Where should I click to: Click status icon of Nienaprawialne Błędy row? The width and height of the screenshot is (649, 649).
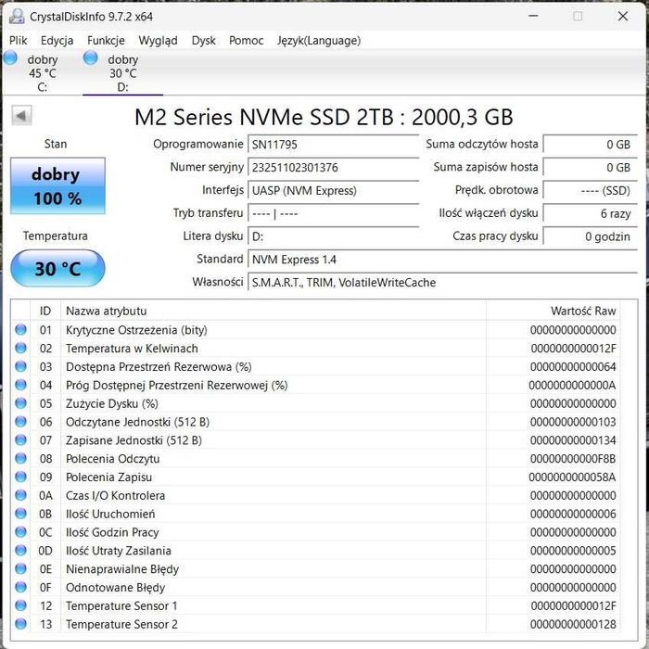click(x=20, y=568)
